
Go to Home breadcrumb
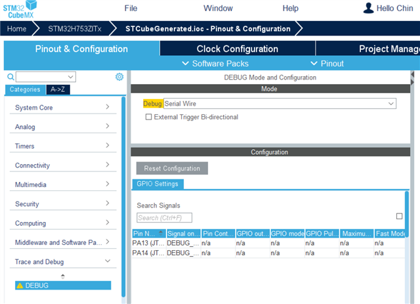pos(17,29)
